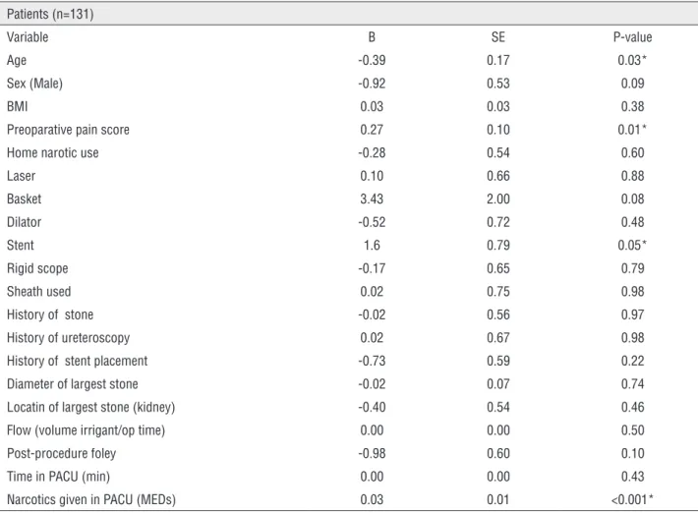Click Post-procedure foley P-value 0.10
This screenshot has height=513, width=698.
pyautogui.click(x=632, y=453)
